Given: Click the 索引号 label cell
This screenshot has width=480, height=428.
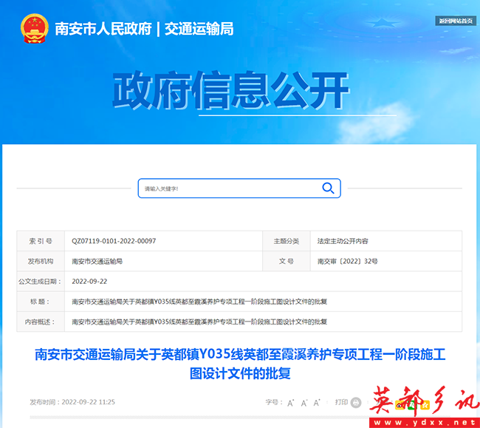Looking at the screenshot, I should [x=41, y=241].
